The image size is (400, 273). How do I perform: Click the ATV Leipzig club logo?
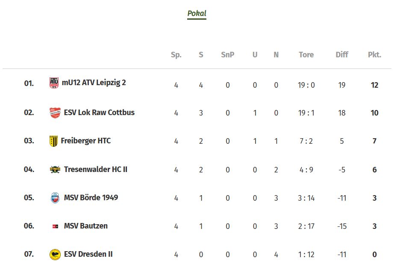[54, 83]
